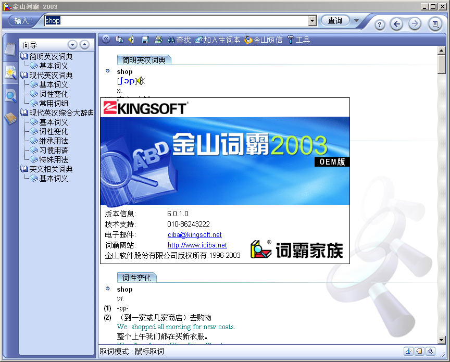Click the speaker icon in the toolbar
Viewport: 450px width, 362px height.
pos(131,40)
